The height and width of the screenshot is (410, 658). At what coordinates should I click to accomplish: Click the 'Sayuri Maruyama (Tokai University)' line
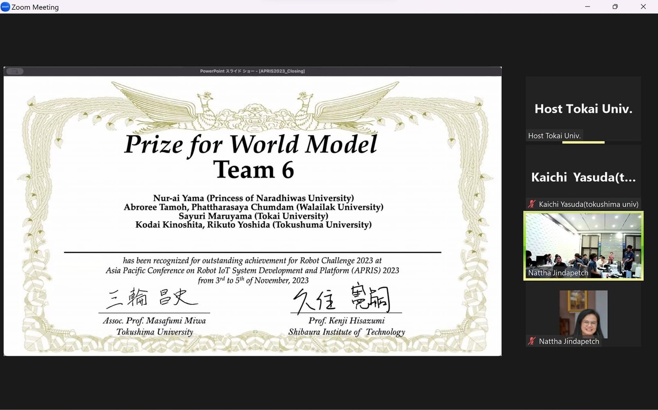click(254, 216)
